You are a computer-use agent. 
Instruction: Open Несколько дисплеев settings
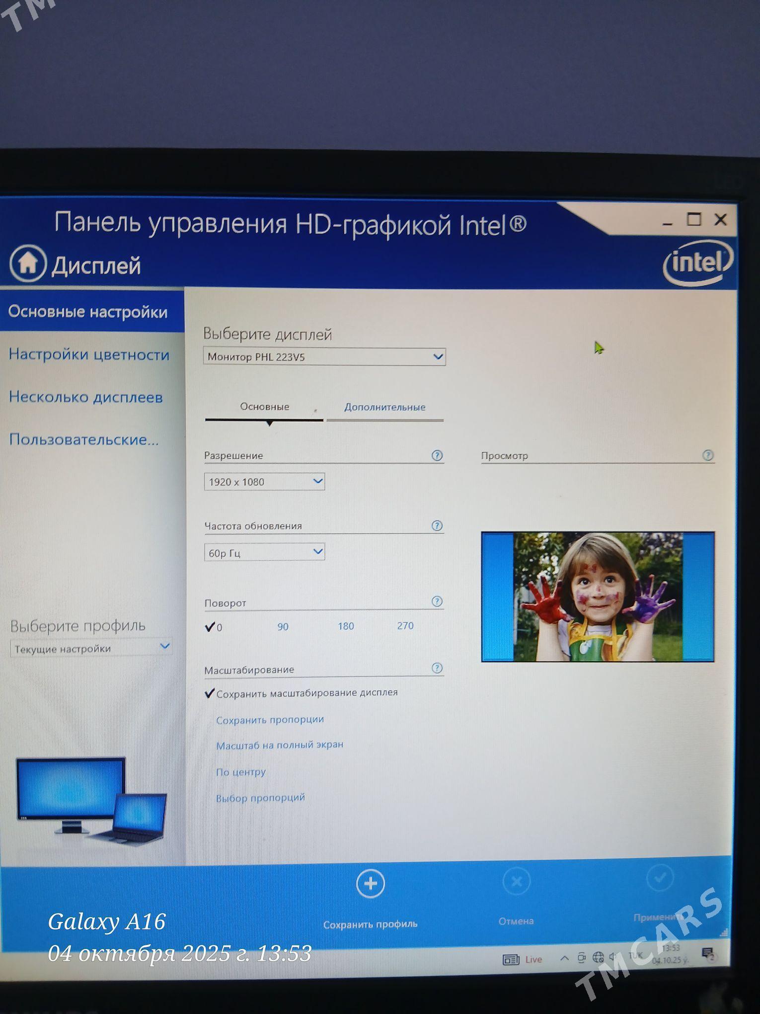point(86,397)
